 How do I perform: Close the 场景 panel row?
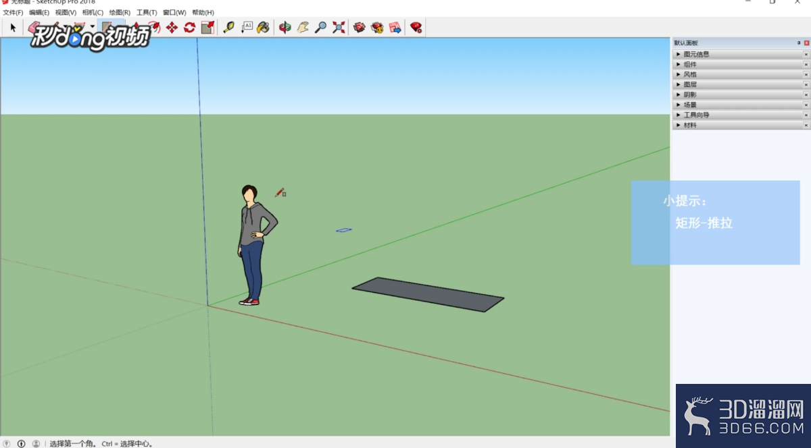pos(806,105)
